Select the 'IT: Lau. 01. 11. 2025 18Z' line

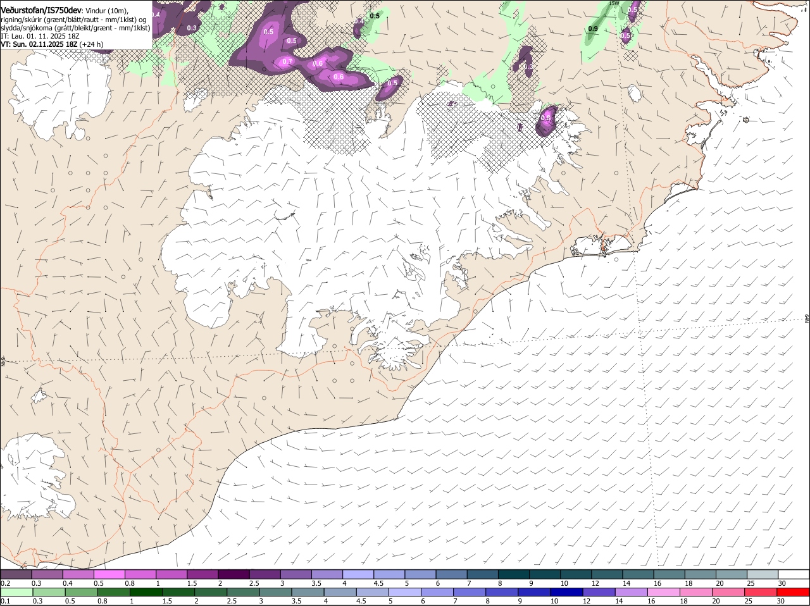click(x=40, y=36)
